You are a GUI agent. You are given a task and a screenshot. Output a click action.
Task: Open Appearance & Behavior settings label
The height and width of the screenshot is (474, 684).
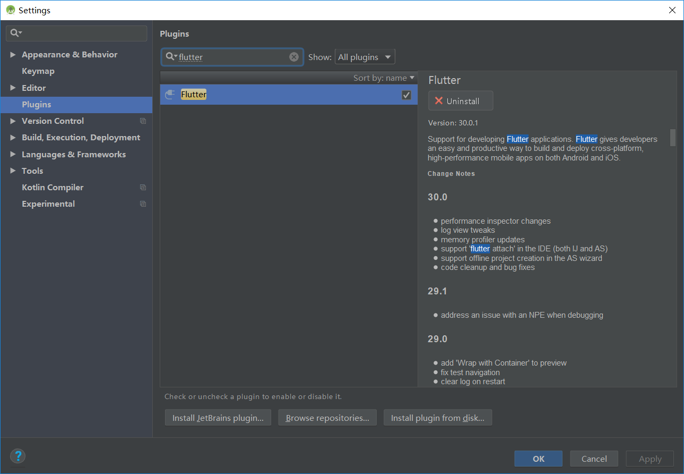(70, 55)
